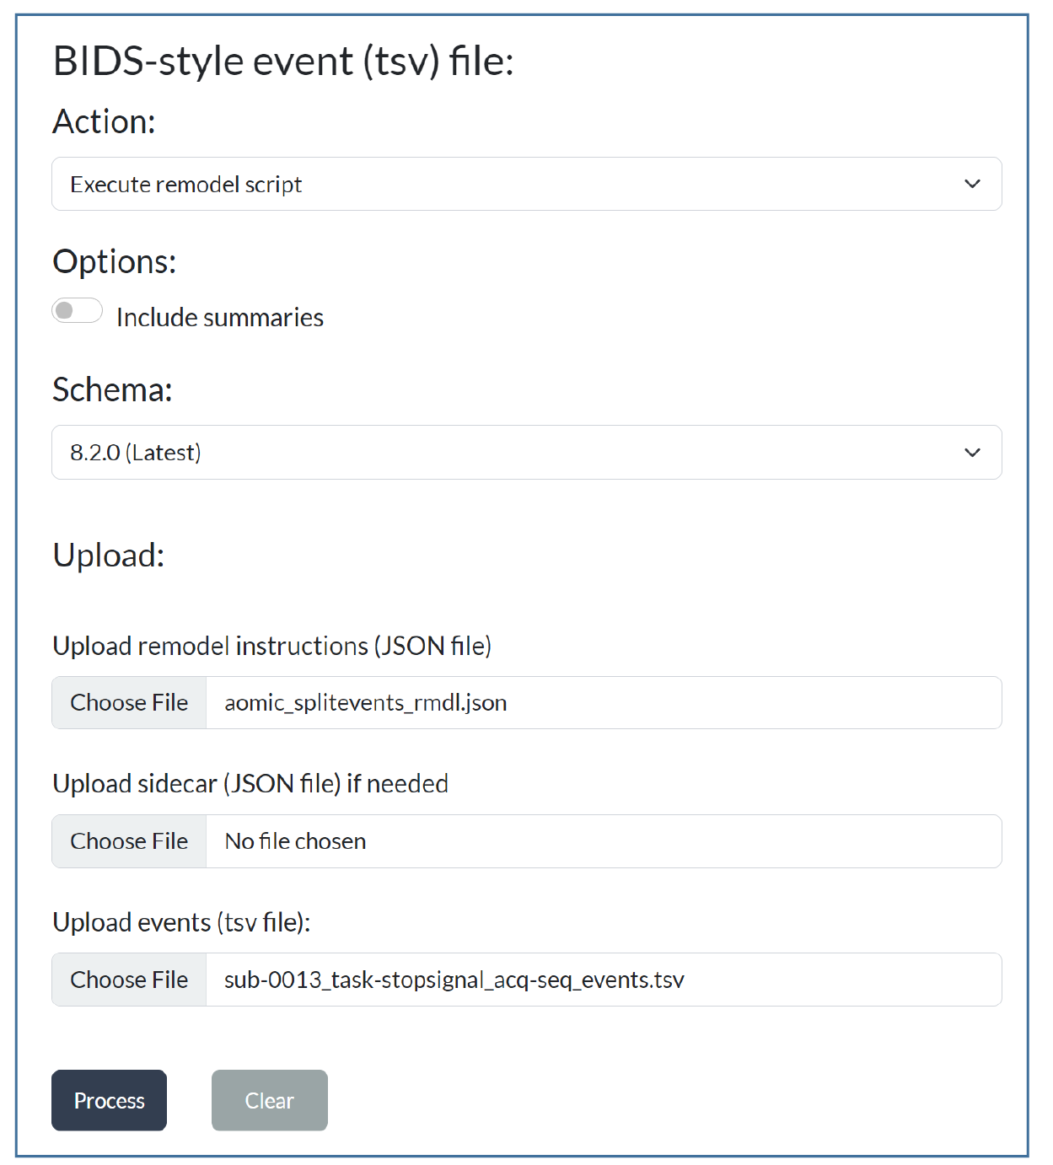Click the aomic_splitevents_rmdl.json file name field
The height and width of the screenshot is (1165, 1053).
click(603, 703)
